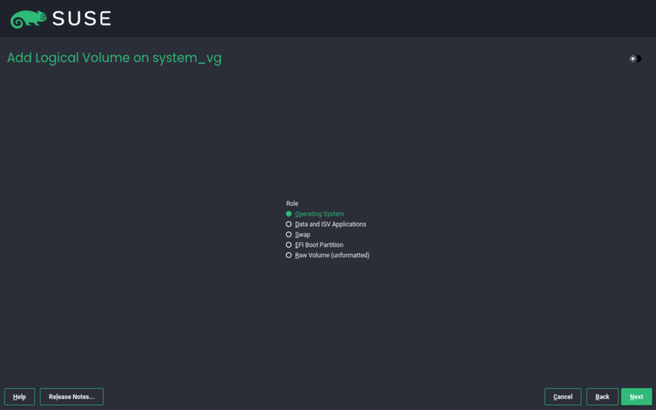656x410 pixels.
Task: Cancel adding the logical volume
Action: (562, 397)
